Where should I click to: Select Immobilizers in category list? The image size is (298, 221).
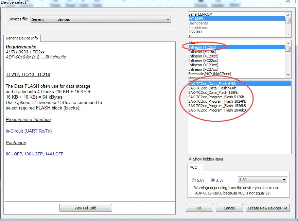click(236, 28)
